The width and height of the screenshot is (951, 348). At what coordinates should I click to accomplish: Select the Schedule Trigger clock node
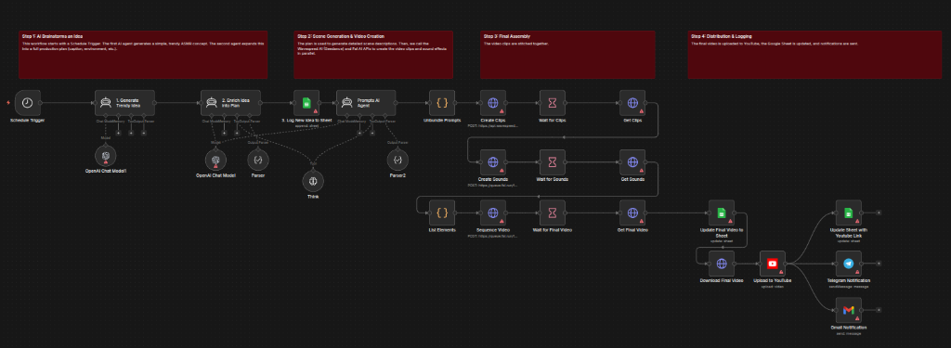tap(27, 103)
